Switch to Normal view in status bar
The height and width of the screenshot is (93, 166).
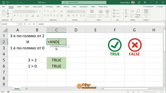[x=128, y=92]
